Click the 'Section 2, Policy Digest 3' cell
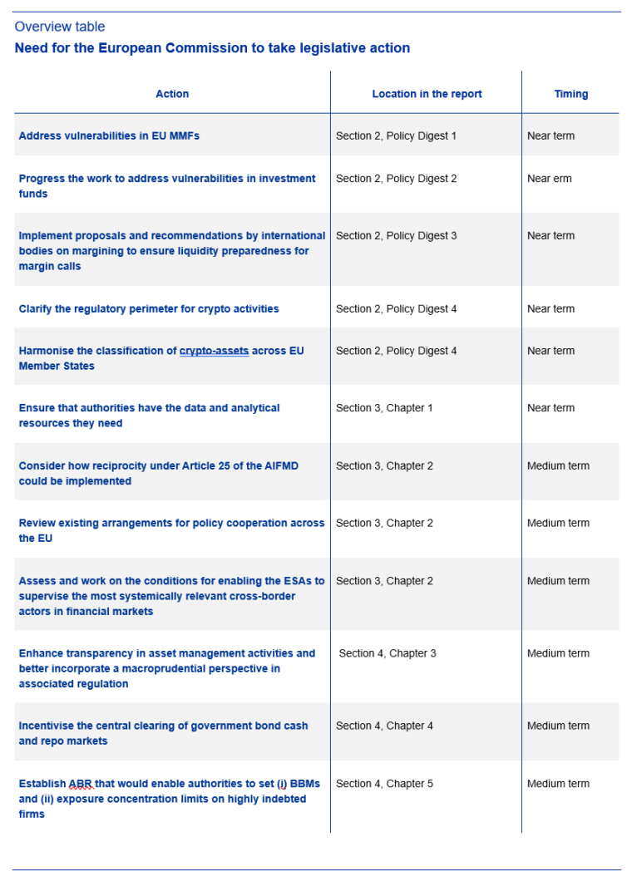 (396, 236)
